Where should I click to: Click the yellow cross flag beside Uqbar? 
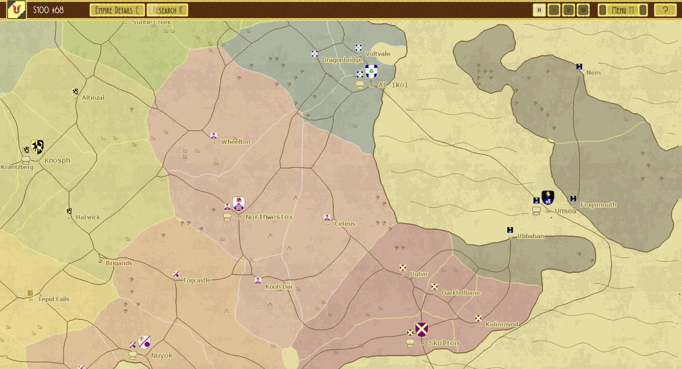403,268
